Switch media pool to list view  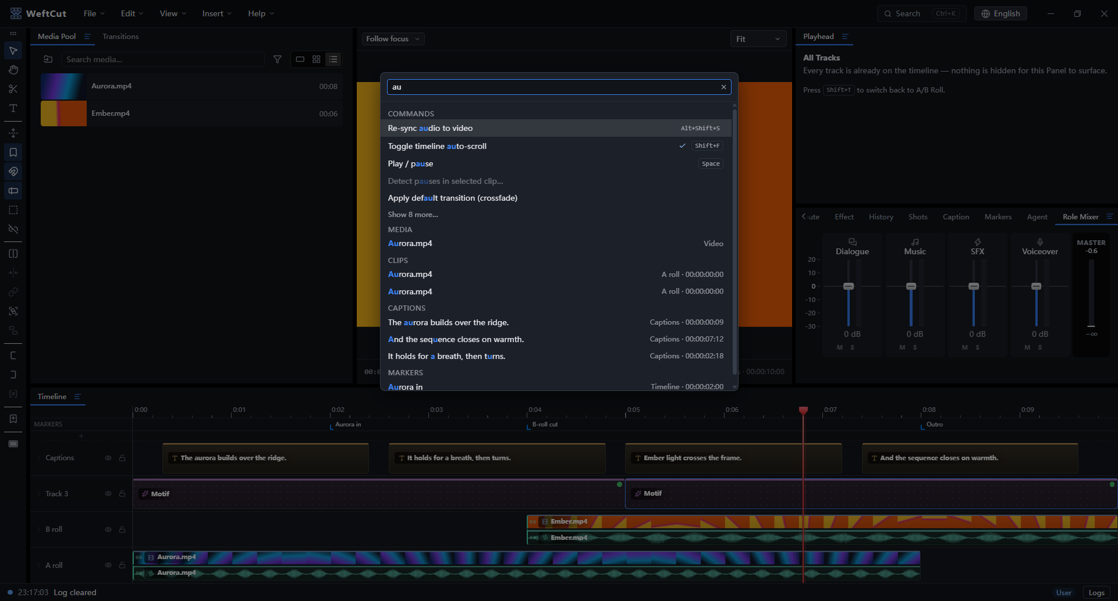pos(333,59)
